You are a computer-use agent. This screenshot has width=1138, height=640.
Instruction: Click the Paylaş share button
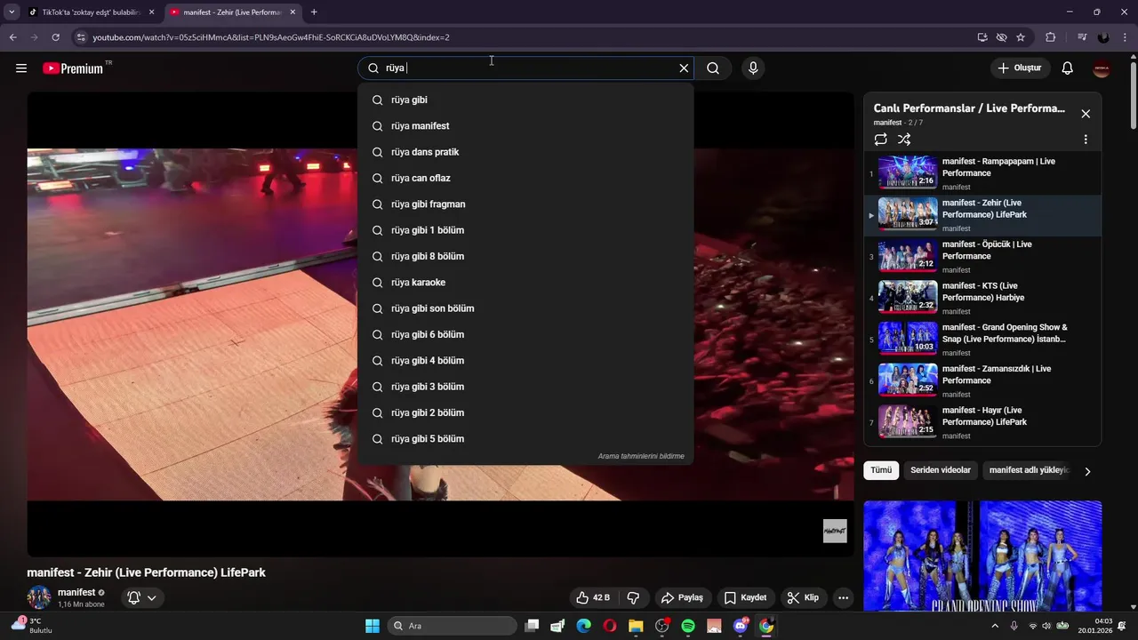coord(682,597)
